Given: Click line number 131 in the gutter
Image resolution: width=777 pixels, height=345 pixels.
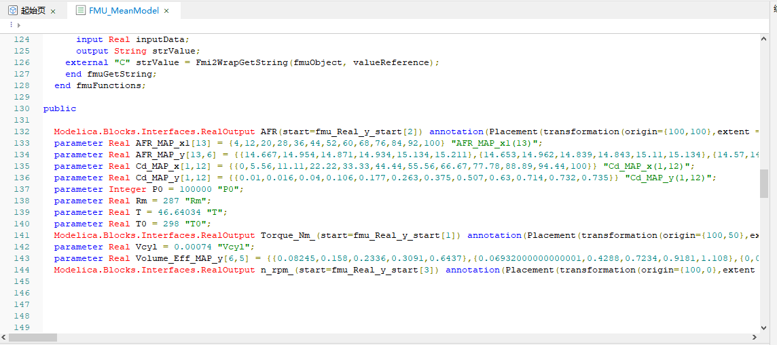Looking at the screenshot, I should click(21, 120).
